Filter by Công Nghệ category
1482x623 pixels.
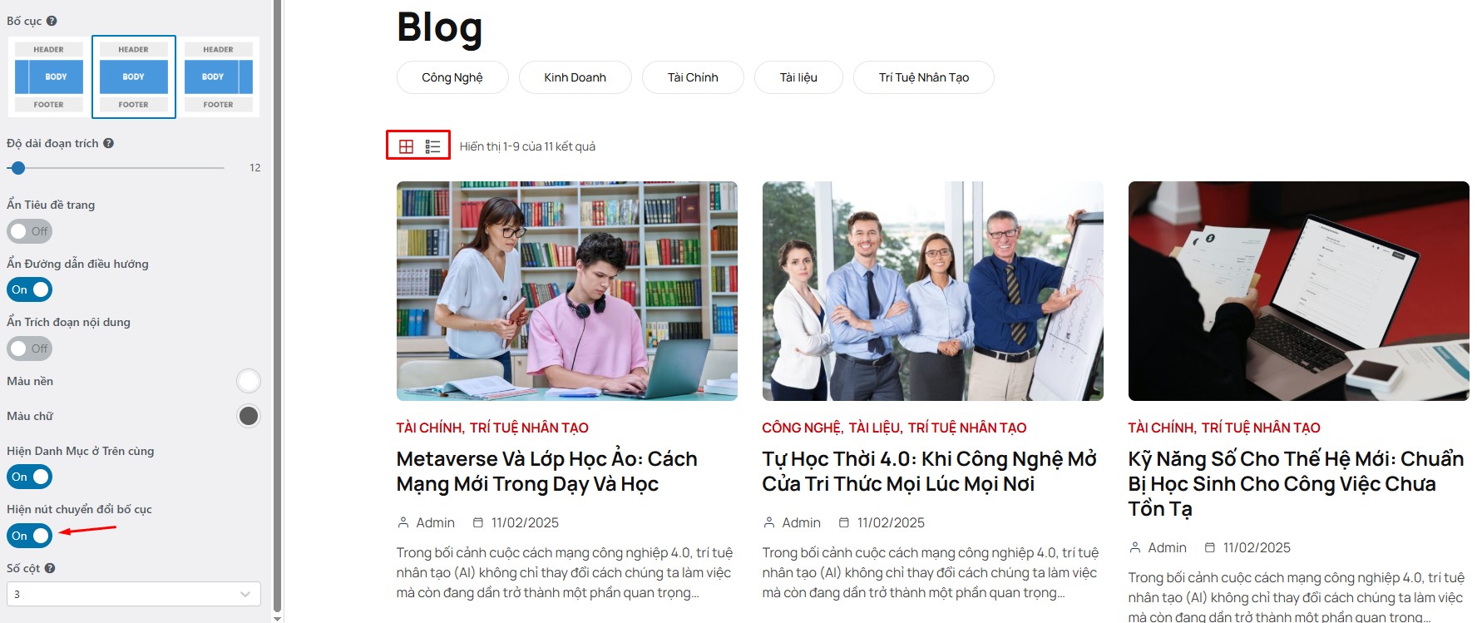[x=452, y=77]
